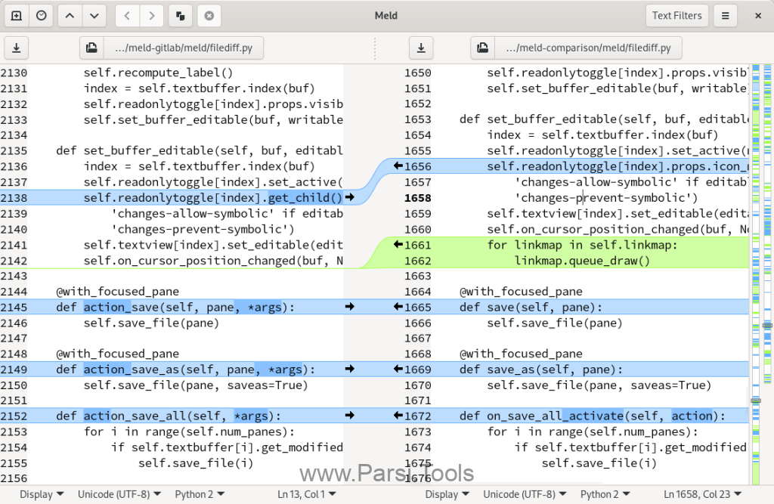The height and width of the screenshot is (504, 774).
Task: Save the left pane file
Action: (x=17, y=48)
